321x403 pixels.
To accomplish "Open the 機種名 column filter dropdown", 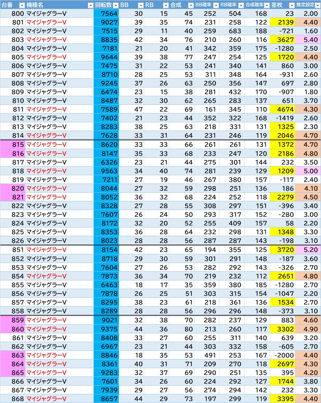I will [x=91, y=5].
